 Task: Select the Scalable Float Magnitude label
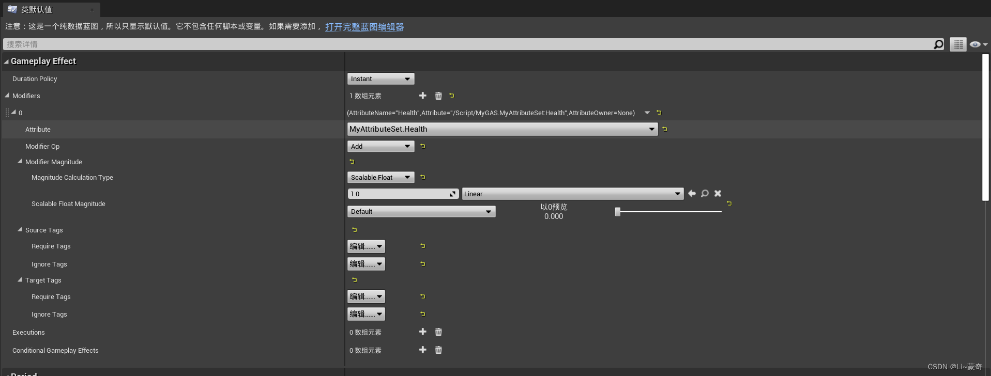pos(68,203)
